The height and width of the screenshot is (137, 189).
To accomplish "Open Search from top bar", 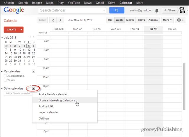I will (23, 3).
